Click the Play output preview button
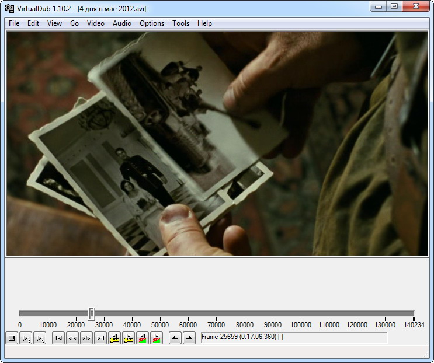The width and height of the screenshot is (434, 363). (x=40, y=338)
